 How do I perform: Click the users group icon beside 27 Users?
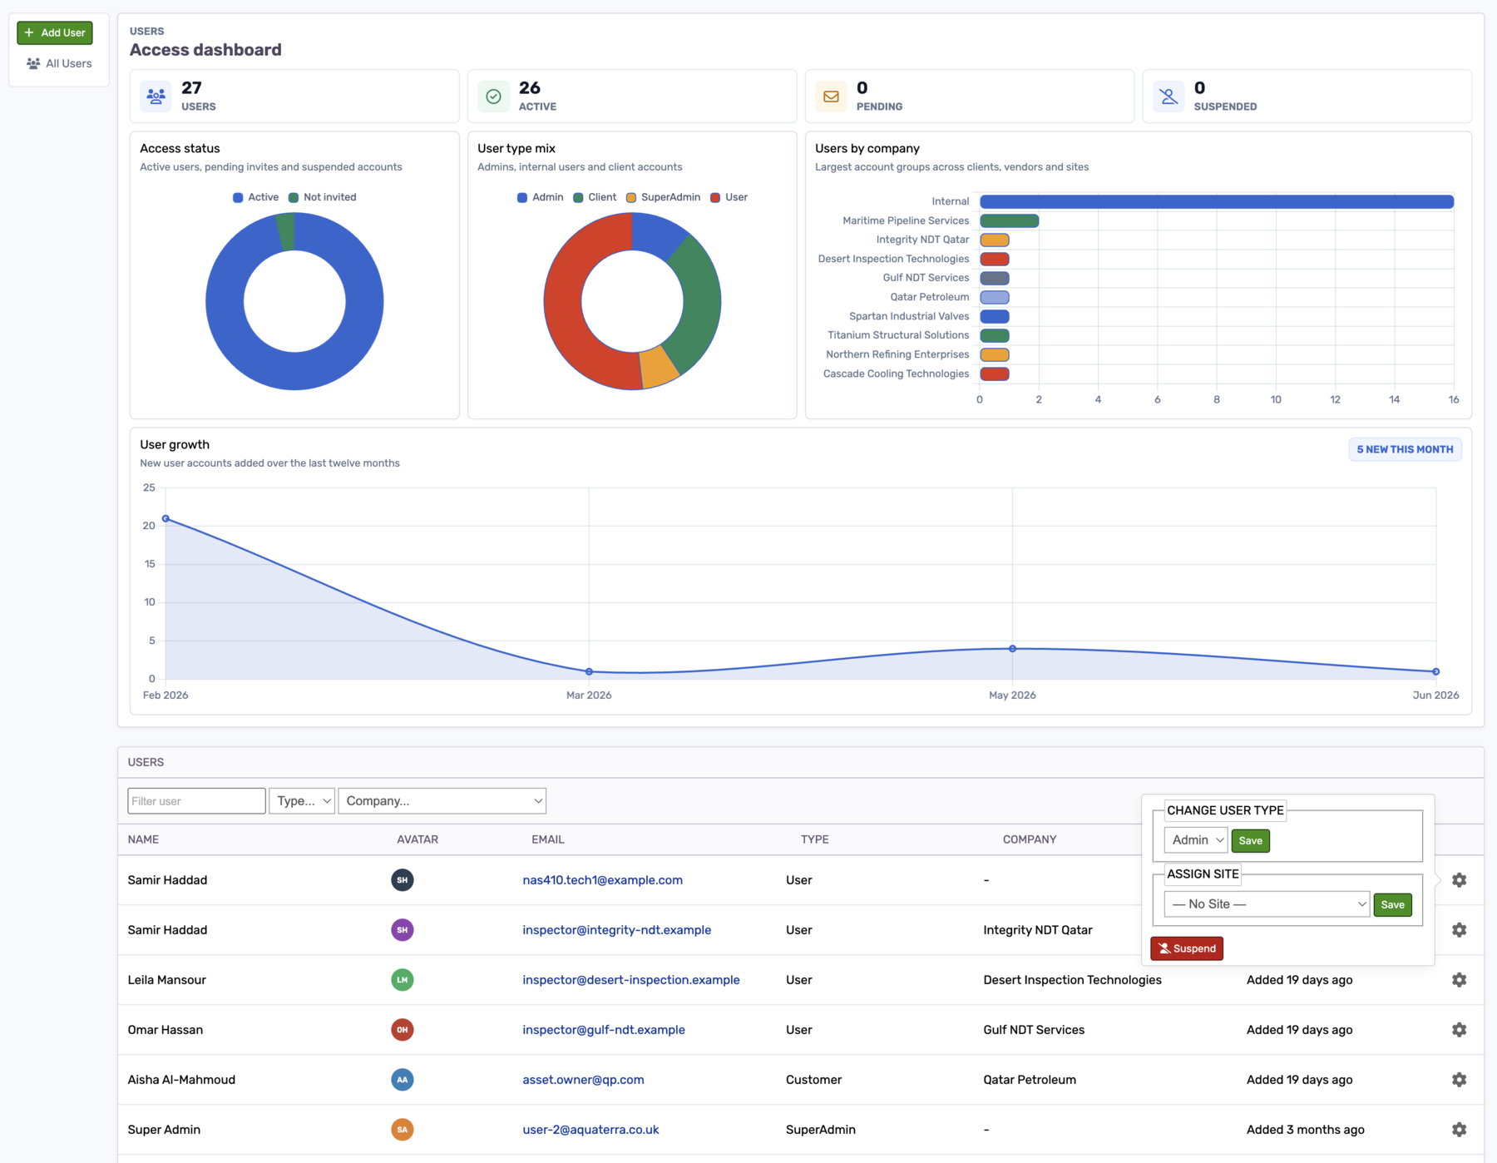point(156,97)
